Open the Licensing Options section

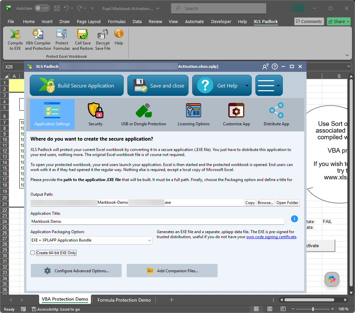point(194,114)
